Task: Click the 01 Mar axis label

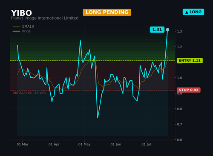Action: (x=23, y=145)
